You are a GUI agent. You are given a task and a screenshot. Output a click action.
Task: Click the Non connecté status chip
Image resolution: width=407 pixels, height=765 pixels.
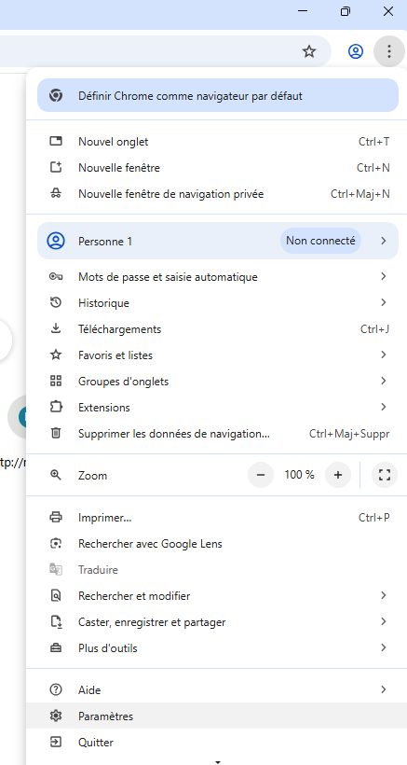pyautogui.click(x=320, y=241)
